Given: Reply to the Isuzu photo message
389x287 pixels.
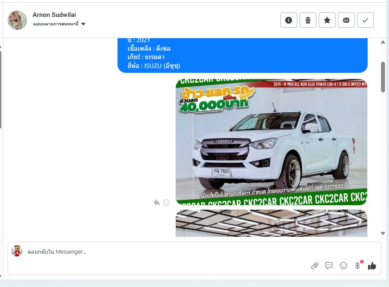Looking at the screenshot, I should (x=157, y=203).
